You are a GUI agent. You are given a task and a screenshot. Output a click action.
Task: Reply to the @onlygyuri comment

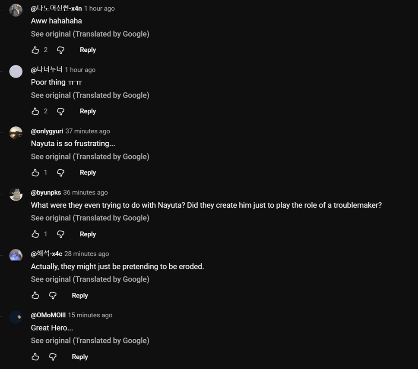point(88,173)
